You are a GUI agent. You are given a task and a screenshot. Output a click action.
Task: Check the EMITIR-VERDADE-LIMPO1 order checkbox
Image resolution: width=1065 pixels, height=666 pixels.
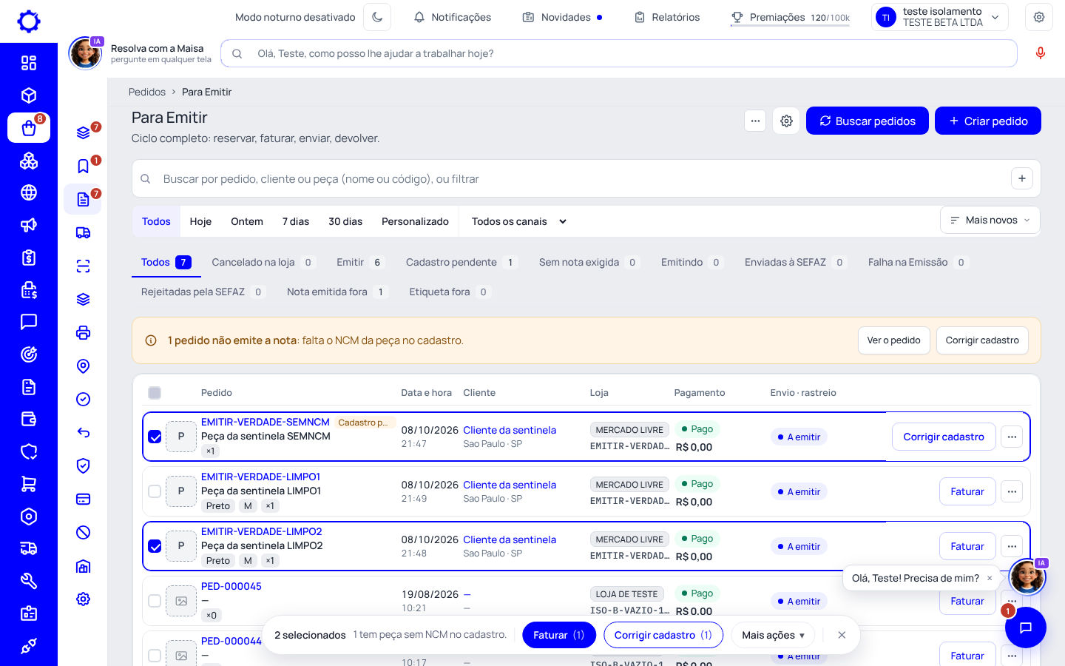(155, 491)
